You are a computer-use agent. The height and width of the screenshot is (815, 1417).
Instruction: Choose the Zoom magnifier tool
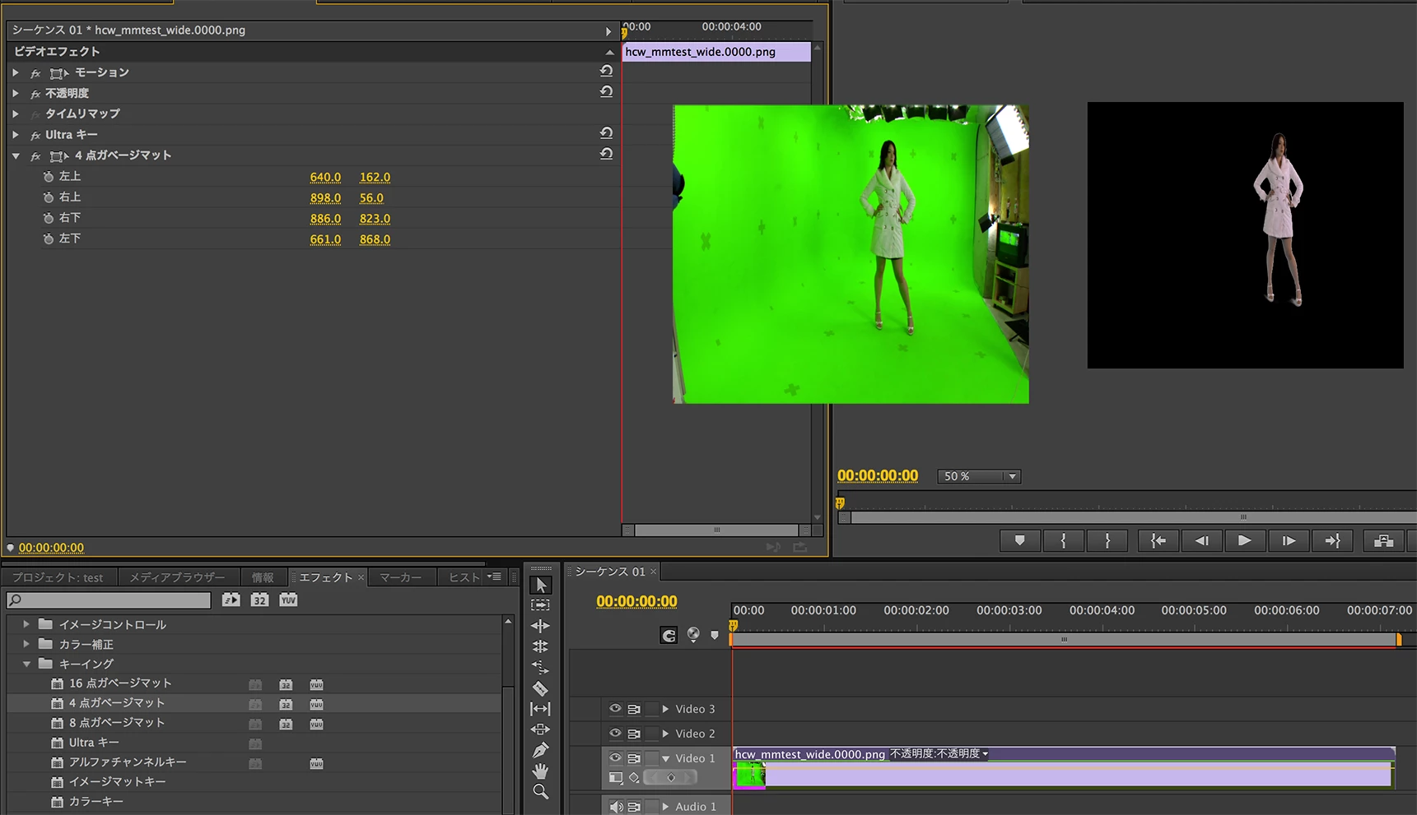pos(540,792)
